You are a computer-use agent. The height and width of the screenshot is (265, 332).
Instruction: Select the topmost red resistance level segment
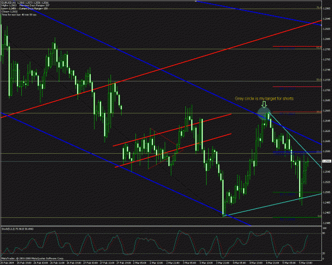pyautogui.click(x=297, y=46)
